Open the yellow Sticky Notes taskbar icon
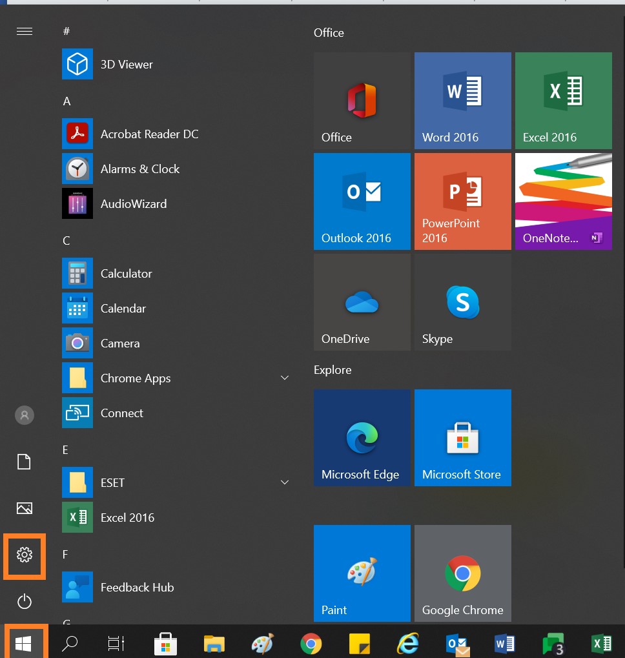This screenshot has height=658, width=625. pyautogui.click(x=360, y=644)
